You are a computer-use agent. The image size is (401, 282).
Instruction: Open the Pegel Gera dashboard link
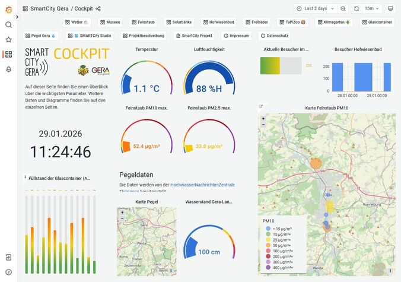(40, 36)
